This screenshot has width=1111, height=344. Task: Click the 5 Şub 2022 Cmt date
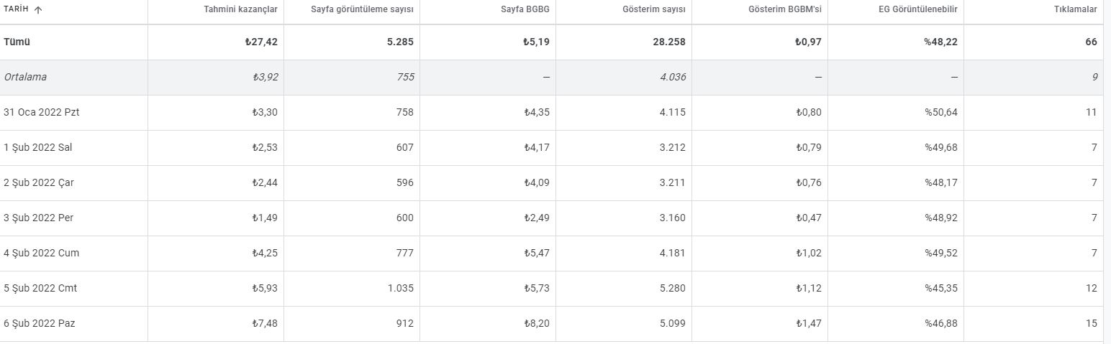click(40, 289)
